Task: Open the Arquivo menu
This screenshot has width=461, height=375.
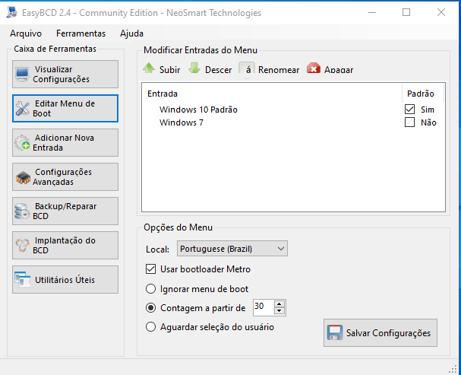Action: coord(26,33)
